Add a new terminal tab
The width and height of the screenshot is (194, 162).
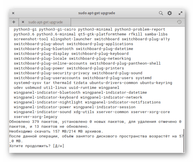14,22
